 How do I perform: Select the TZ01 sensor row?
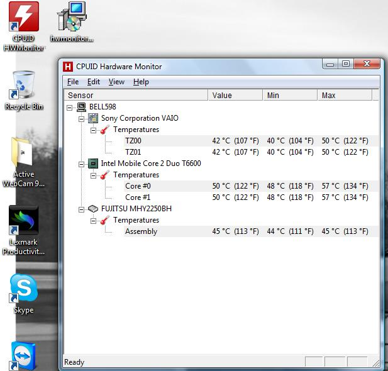coord(251,152)
